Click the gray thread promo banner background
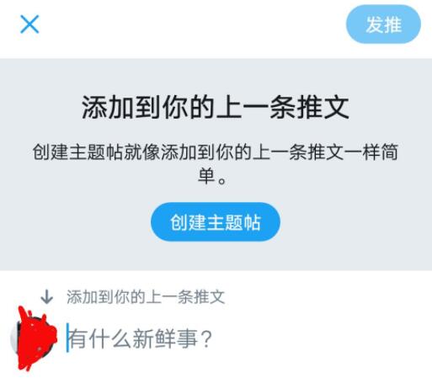This screenshot has height=378, width=432. (x=216, y=164)
